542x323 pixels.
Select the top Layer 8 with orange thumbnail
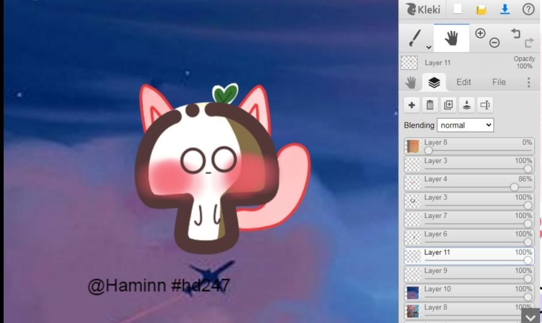(x=469, y=146)
